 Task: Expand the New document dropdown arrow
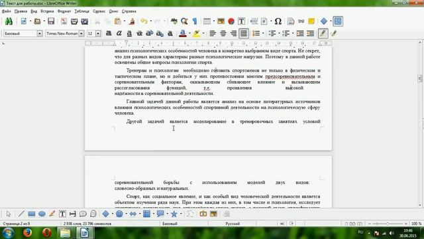point(30,21)
